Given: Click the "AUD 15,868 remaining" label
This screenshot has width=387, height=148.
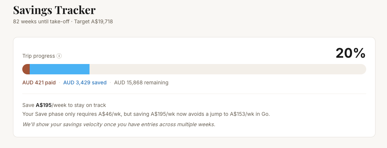Looking at the screenshot, I should 141,83.
